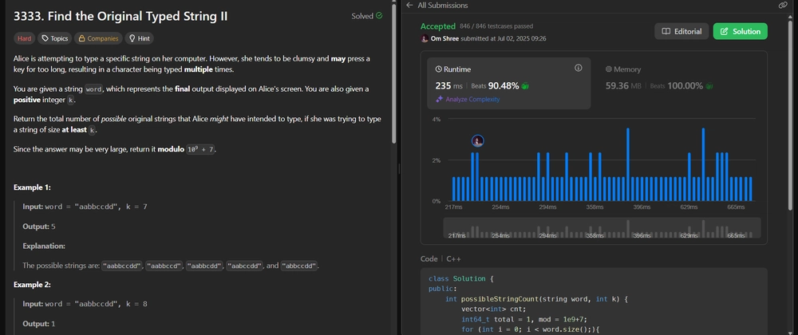This screenshot has width=798, height=335.
Task: Click the Beats 90.48% text
Action: pyautogui.click(x=496, y=86)
